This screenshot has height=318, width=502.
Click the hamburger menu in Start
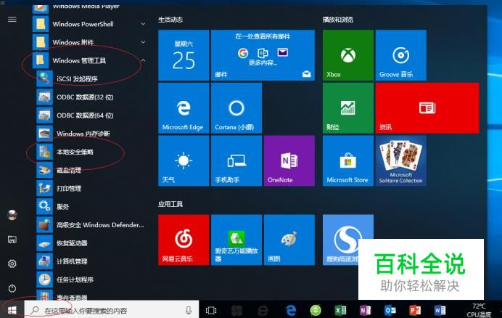[12, 20]
